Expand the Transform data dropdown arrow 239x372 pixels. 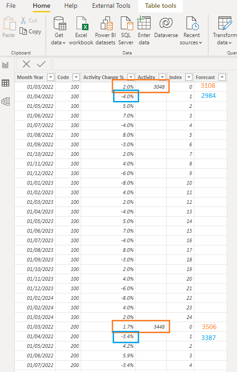tap(230, 43)
